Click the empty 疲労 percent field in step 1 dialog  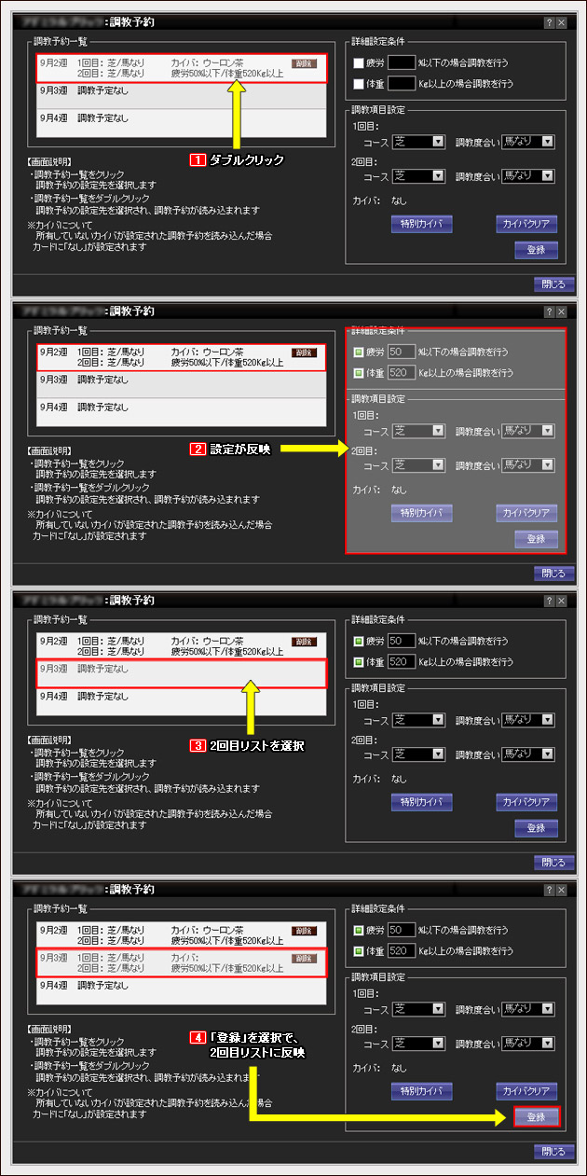point(402,63)
